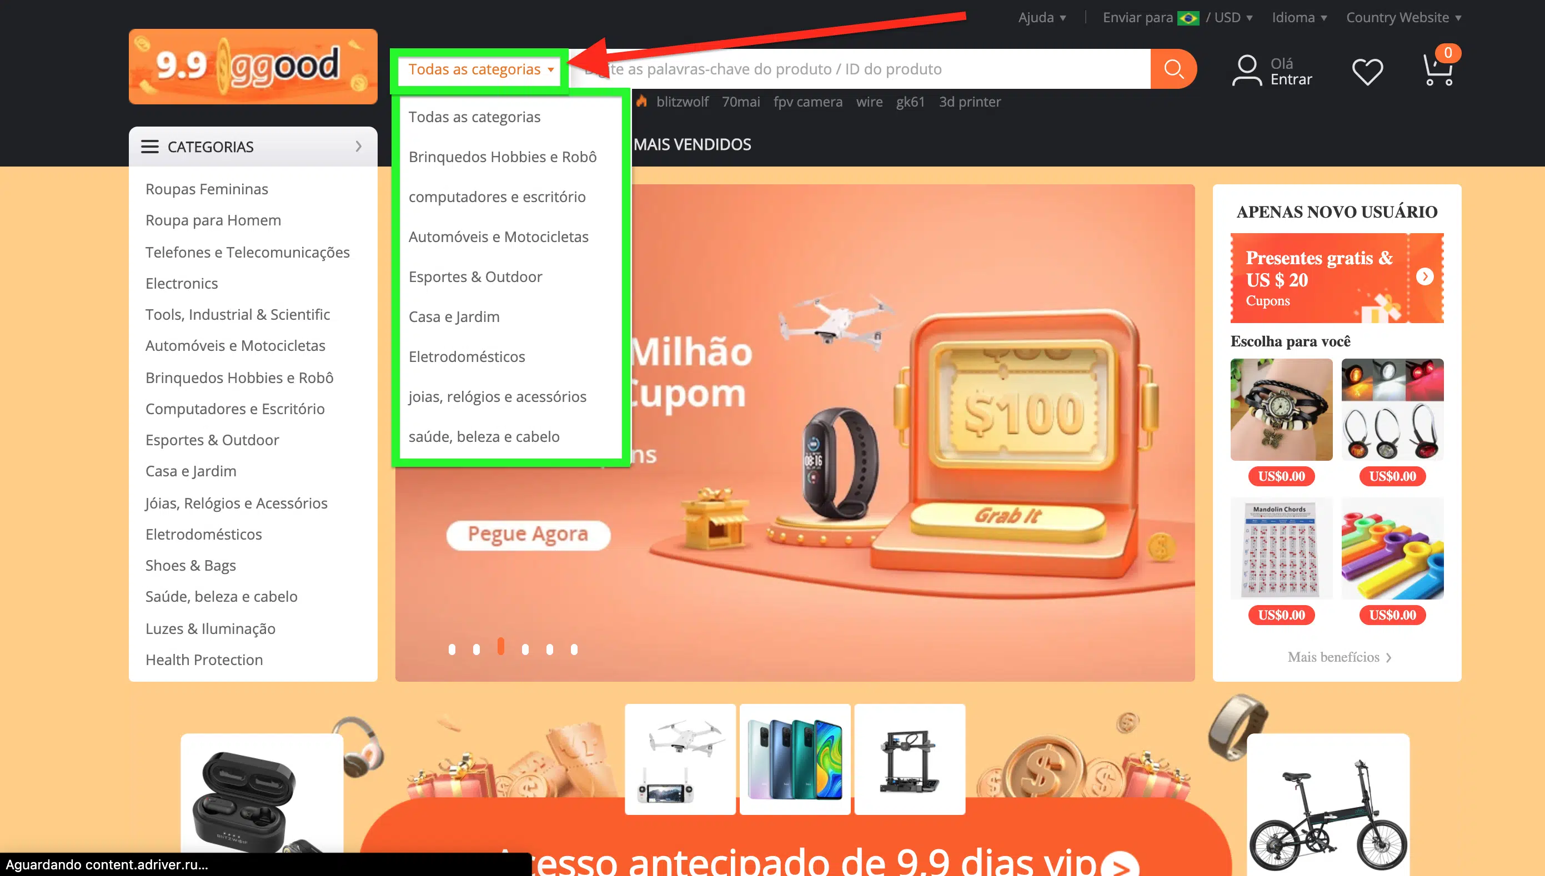The height and width of the screenshot is (876, 1545).
Task: Click the Entrar sign-in link
Action: [x=1291, y=79]
